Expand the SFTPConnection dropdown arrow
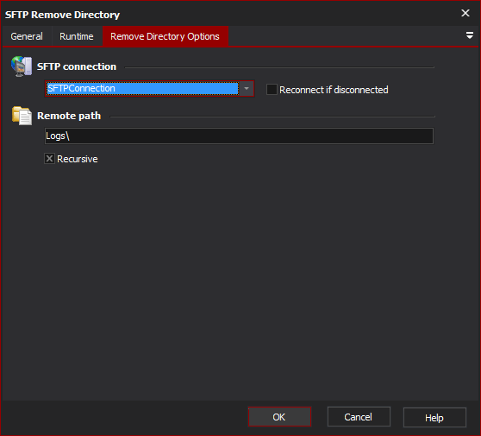The image size is (481, 436). coord(247,88)
